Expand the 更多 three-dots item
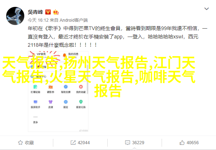This screenshot has width=216, height=150. click(x=36, y=120)
